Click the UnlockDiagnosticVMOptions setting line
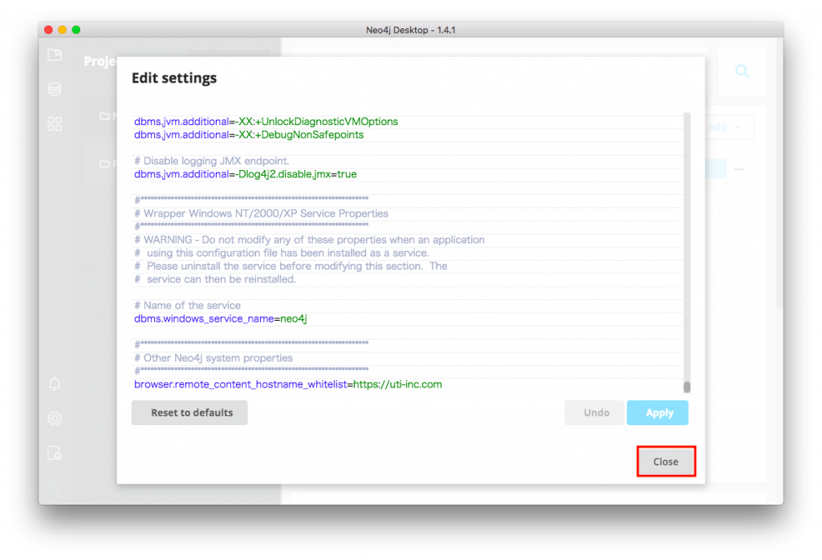The image size is (822, 560). [266, 122]
